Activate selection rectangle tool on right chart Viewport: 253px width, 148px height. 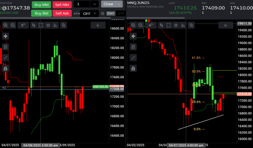coord(169,25)
